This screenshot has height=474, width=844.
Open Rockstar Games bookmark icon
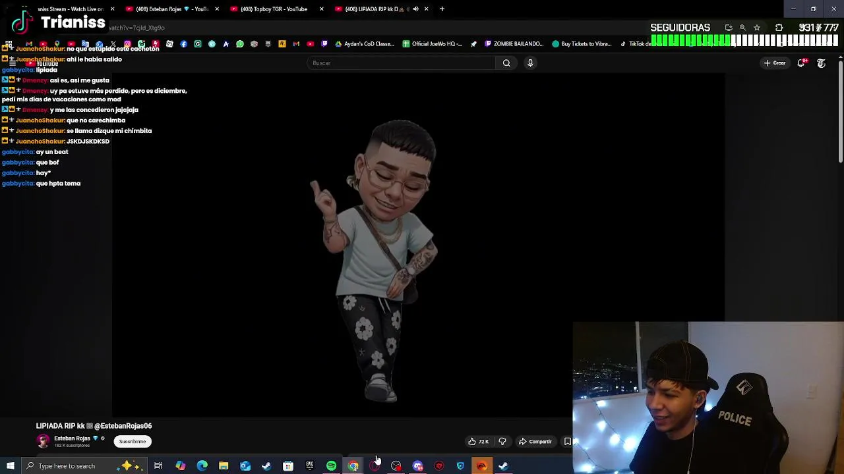[282, 44]
